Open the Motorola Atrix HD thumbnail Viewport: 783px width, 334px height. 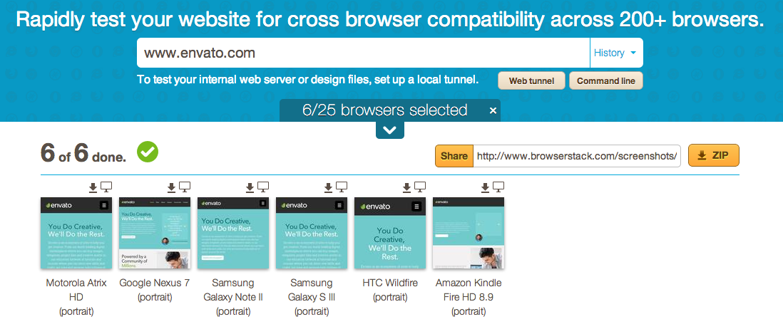(x=76, y=234)
